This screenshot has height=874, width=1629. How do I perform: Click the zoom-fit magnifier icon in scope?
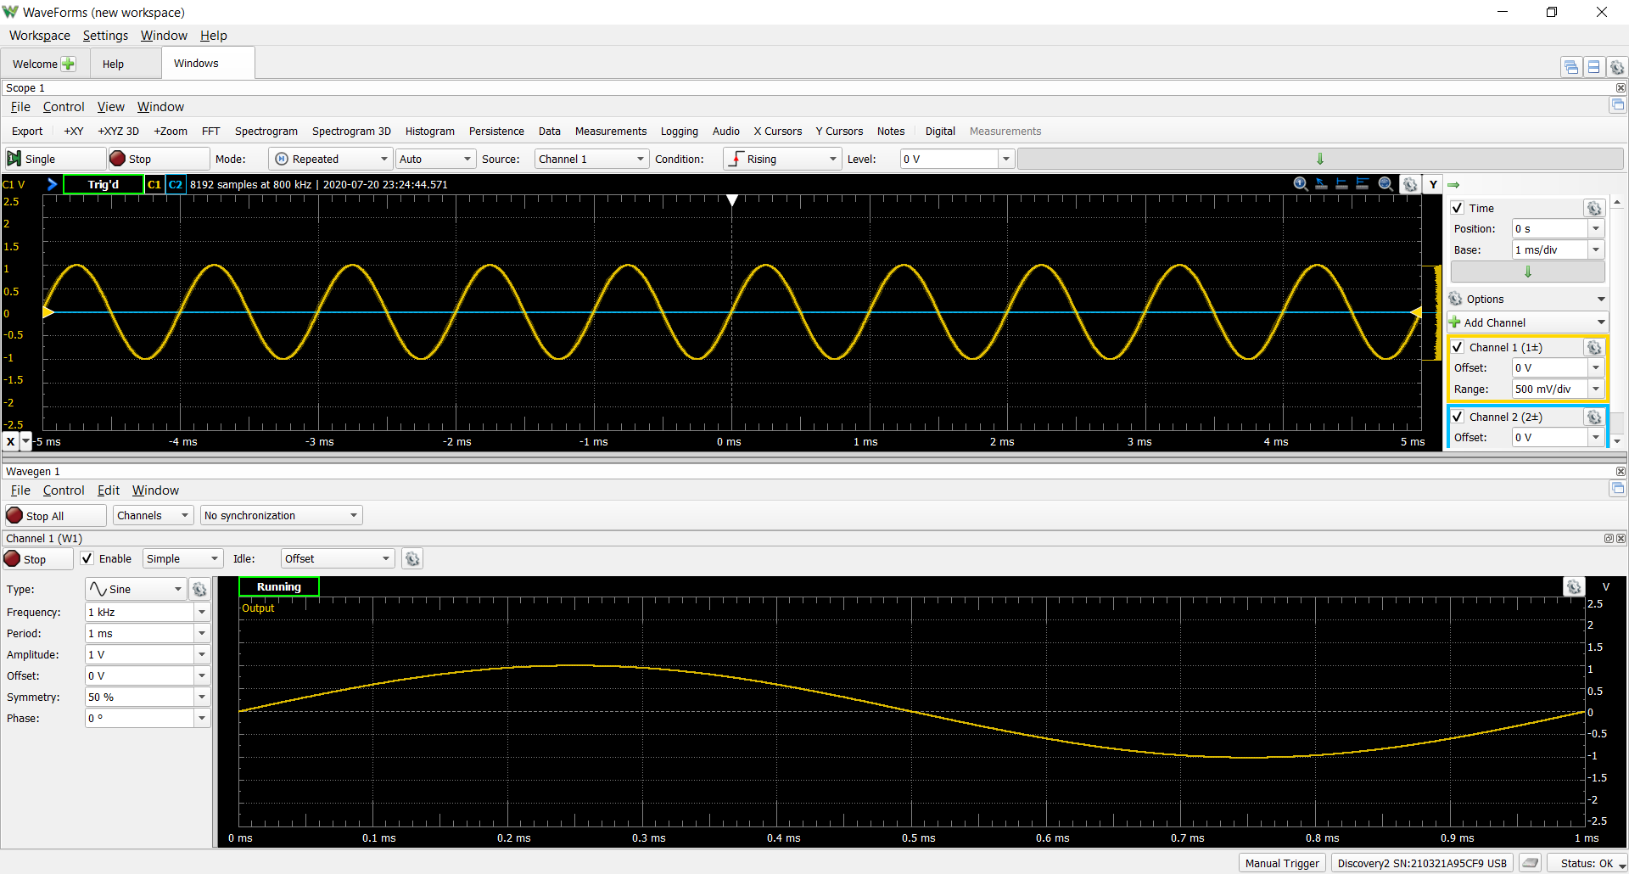1385,184
